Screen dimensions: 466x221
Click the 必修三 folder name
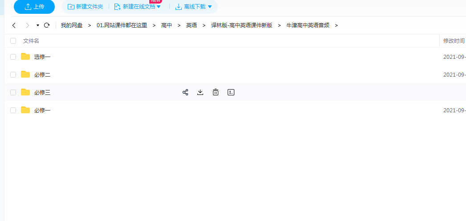point(42,92)
